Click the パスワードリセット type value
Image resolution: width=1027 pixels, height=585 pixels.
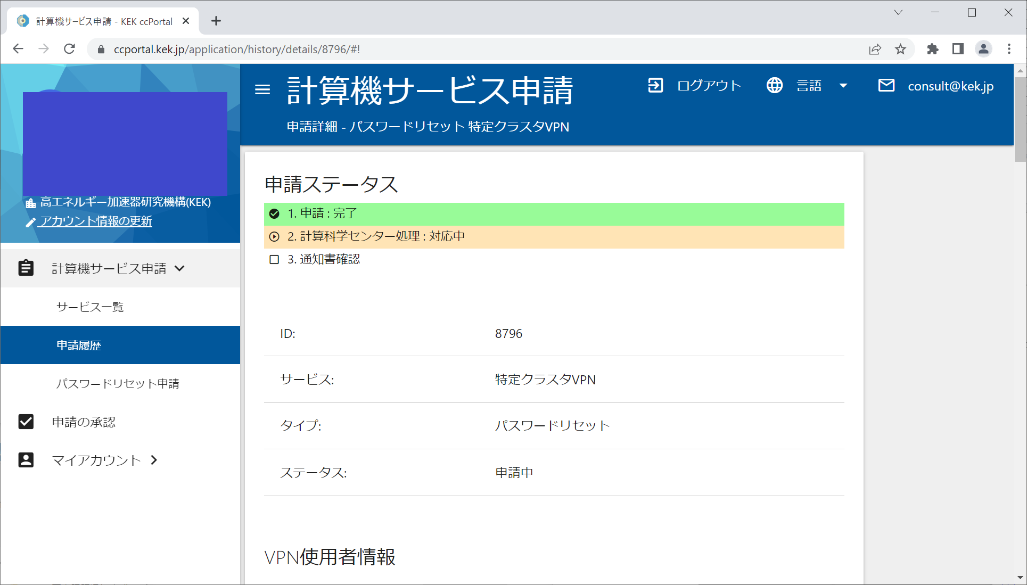(552, 426)
